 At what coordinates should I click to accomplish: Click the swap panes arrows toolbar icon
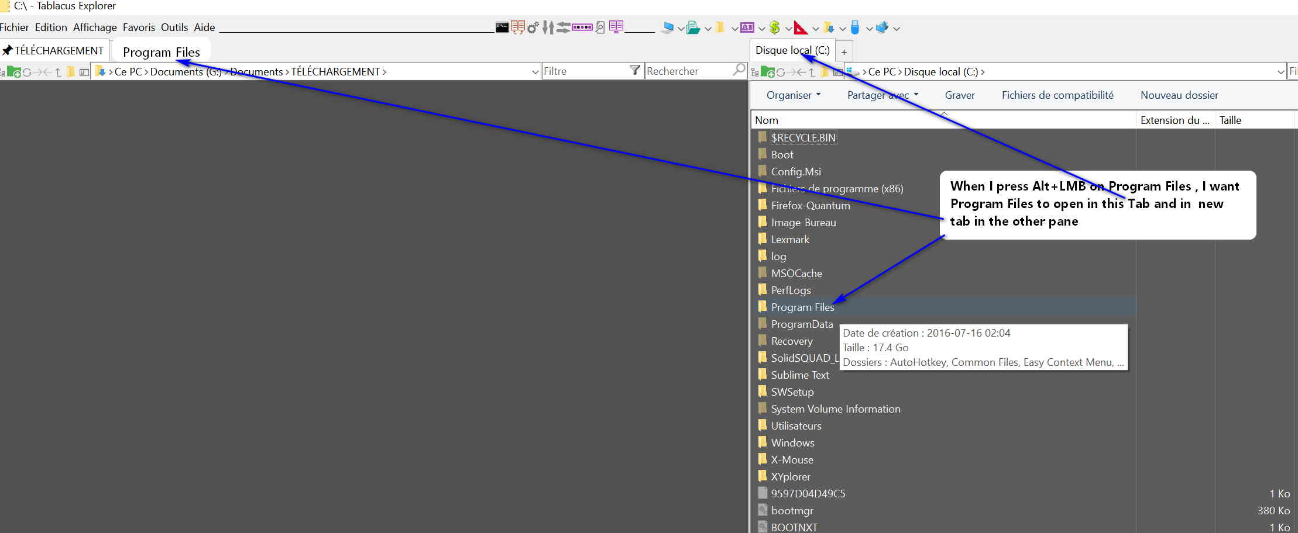[564, 27]
